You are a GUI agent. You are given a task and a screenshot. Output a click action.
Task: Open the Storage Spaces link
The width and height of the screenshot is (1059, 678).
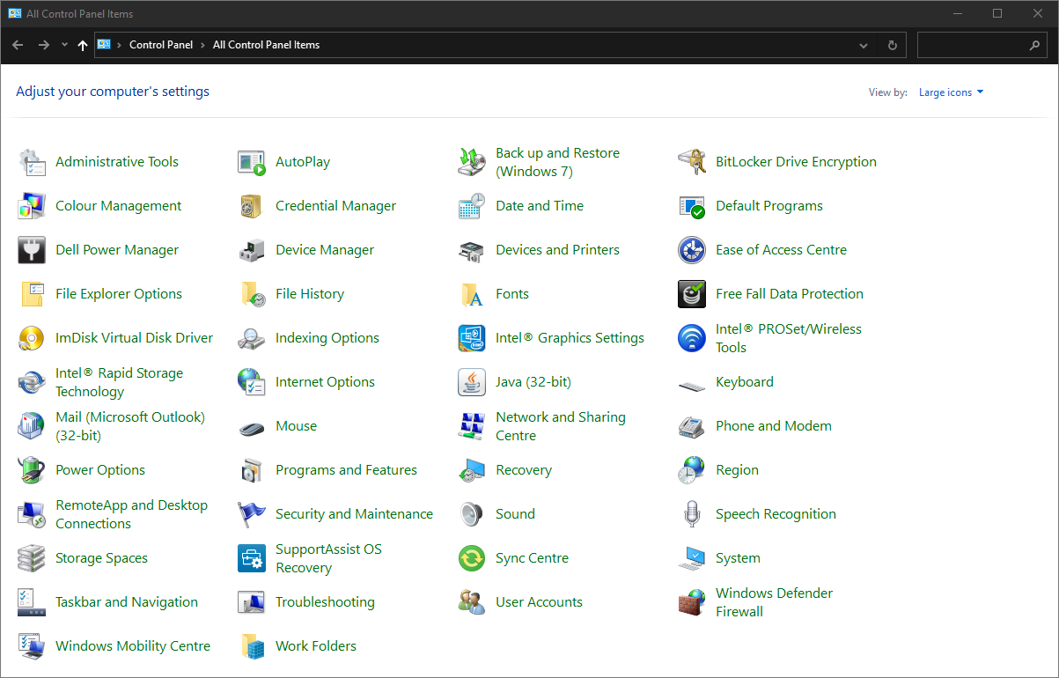point(101,558)
